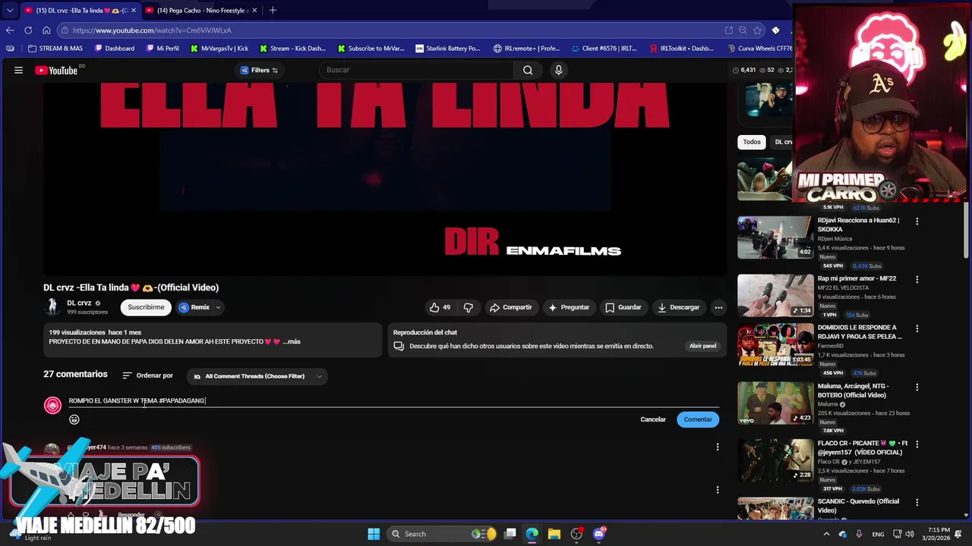
Task: Open options for SCANDIC Quevedo video
Action: pos(917,502)
